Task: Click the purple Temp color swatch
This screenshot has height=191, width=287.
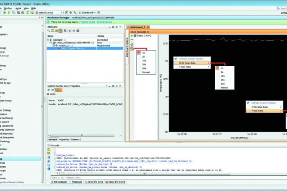Action: (135, 36)
